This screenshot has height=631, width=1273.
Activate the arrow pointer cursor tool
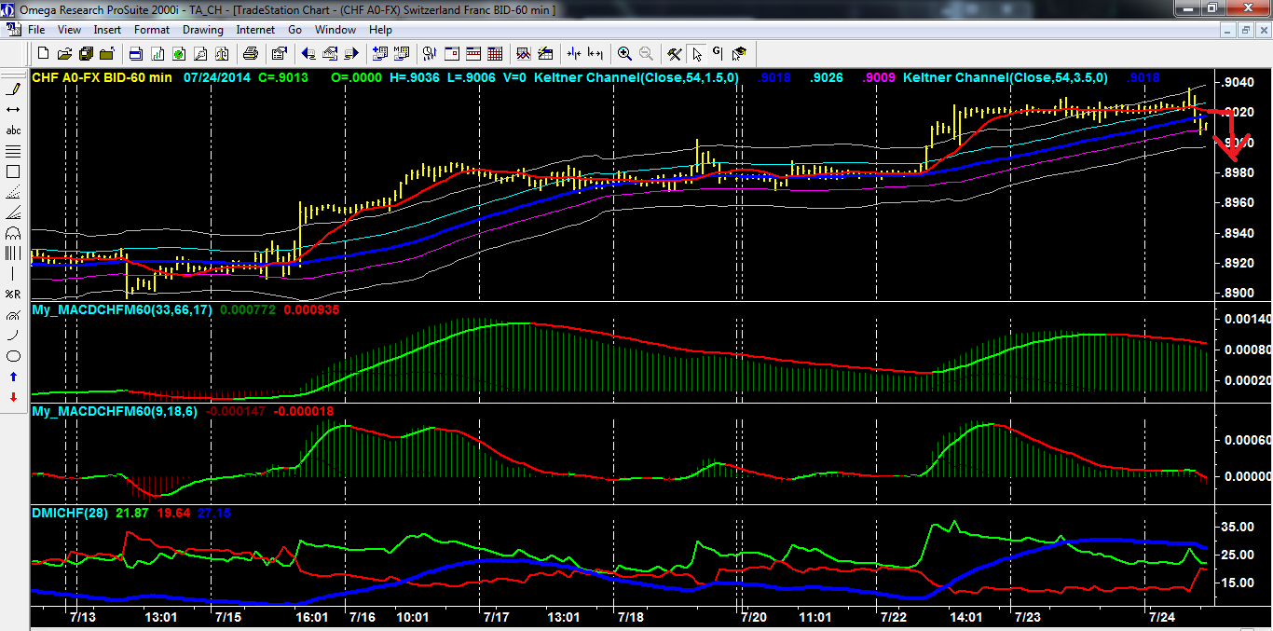pos(697,53)
